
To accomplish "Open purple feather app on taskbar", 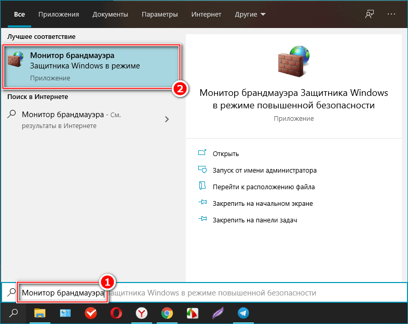I will click(x=218, y=313).
